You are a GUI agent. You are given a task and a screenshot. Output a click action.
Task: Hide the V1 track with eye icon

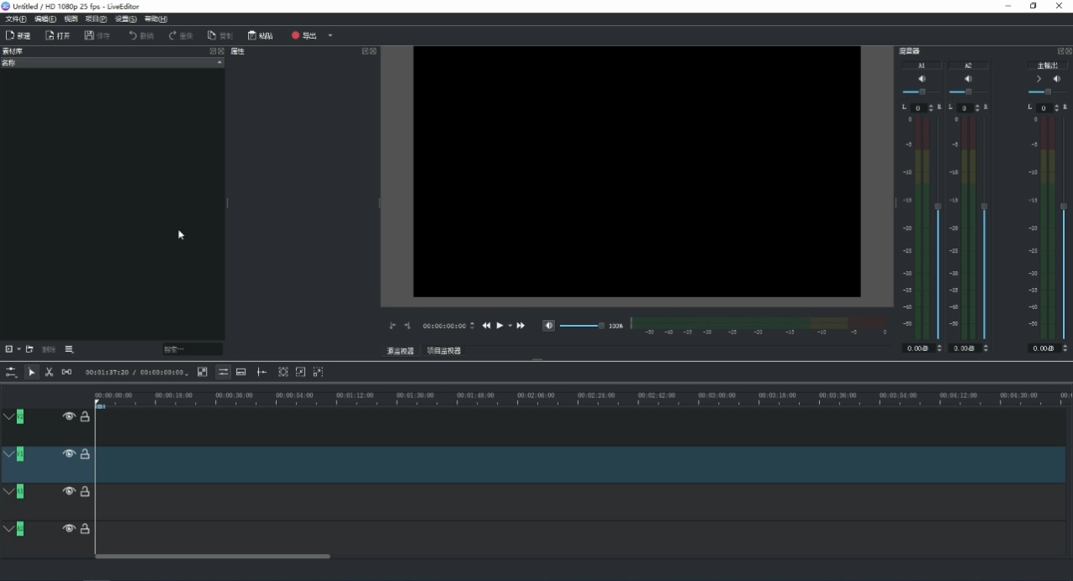[x=69, y=454]
